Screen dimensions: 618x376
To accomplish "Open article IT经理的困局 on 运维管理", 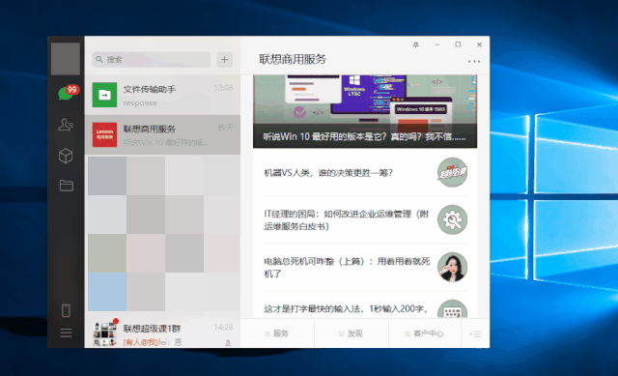I will point(365,219).
